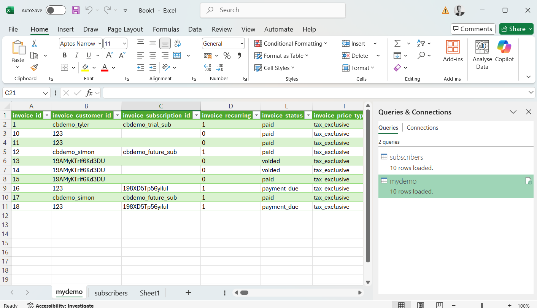Open Copilot from the ribbon
Image resolution: width=537 pixels, height=308 pixels.
(504, 52)
